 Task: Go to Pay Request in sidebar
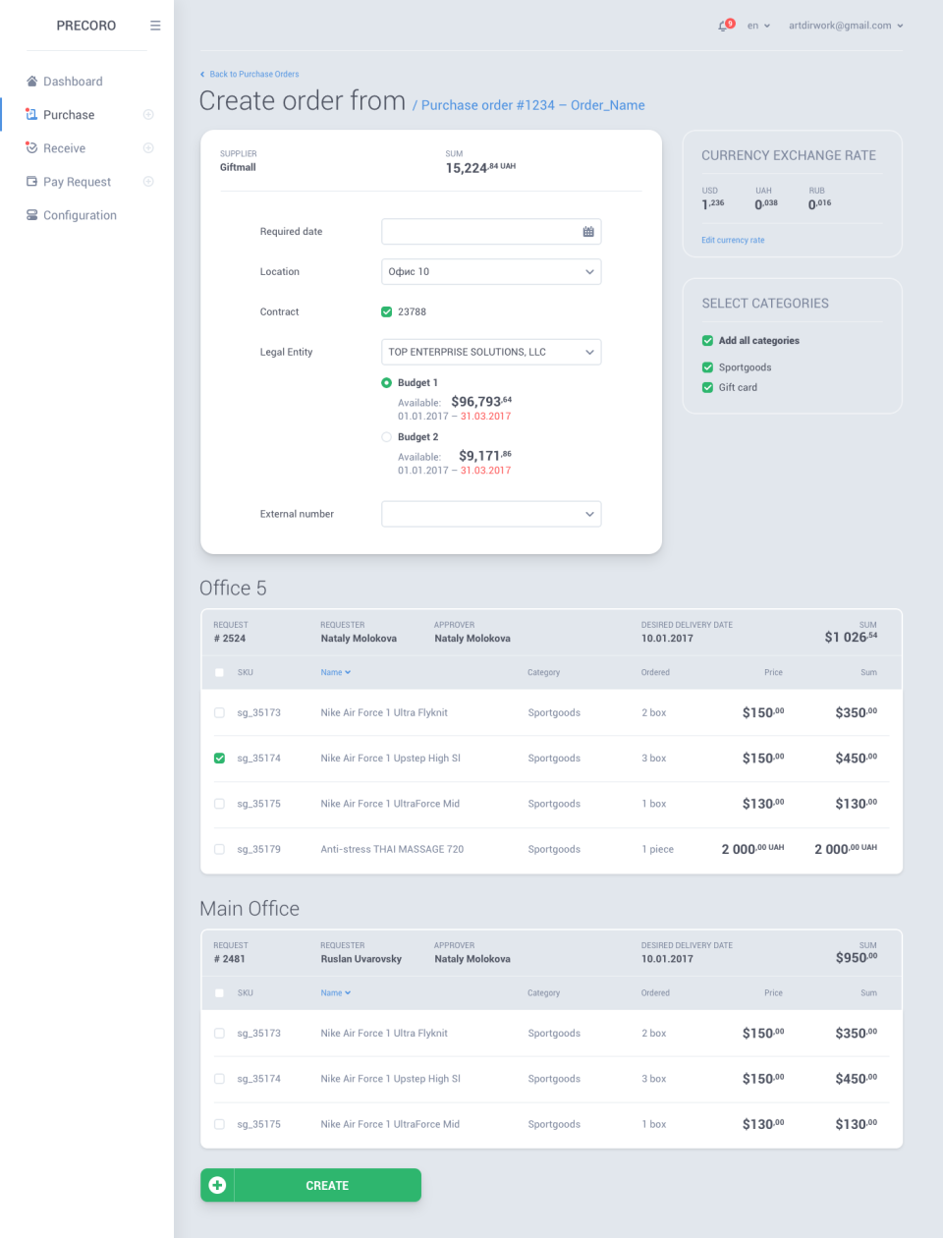(x=77, y=182)
